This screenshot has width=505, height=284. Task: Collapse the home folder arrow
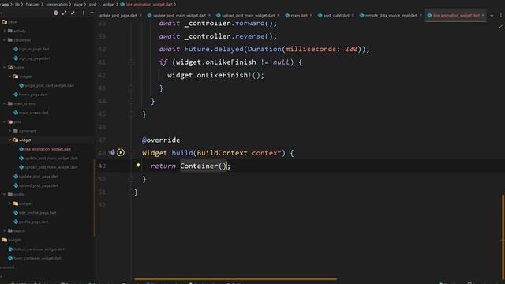click(x=5, y=67)
